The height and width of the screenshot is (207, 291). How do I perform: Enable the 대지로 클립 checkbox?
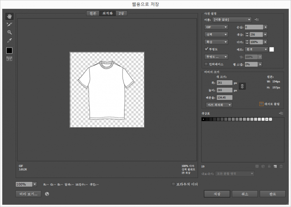click(x=261, y=104)
